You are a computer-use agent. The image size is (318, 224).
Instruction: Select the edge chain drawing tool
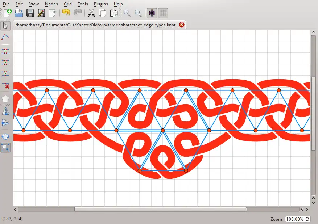5,37
